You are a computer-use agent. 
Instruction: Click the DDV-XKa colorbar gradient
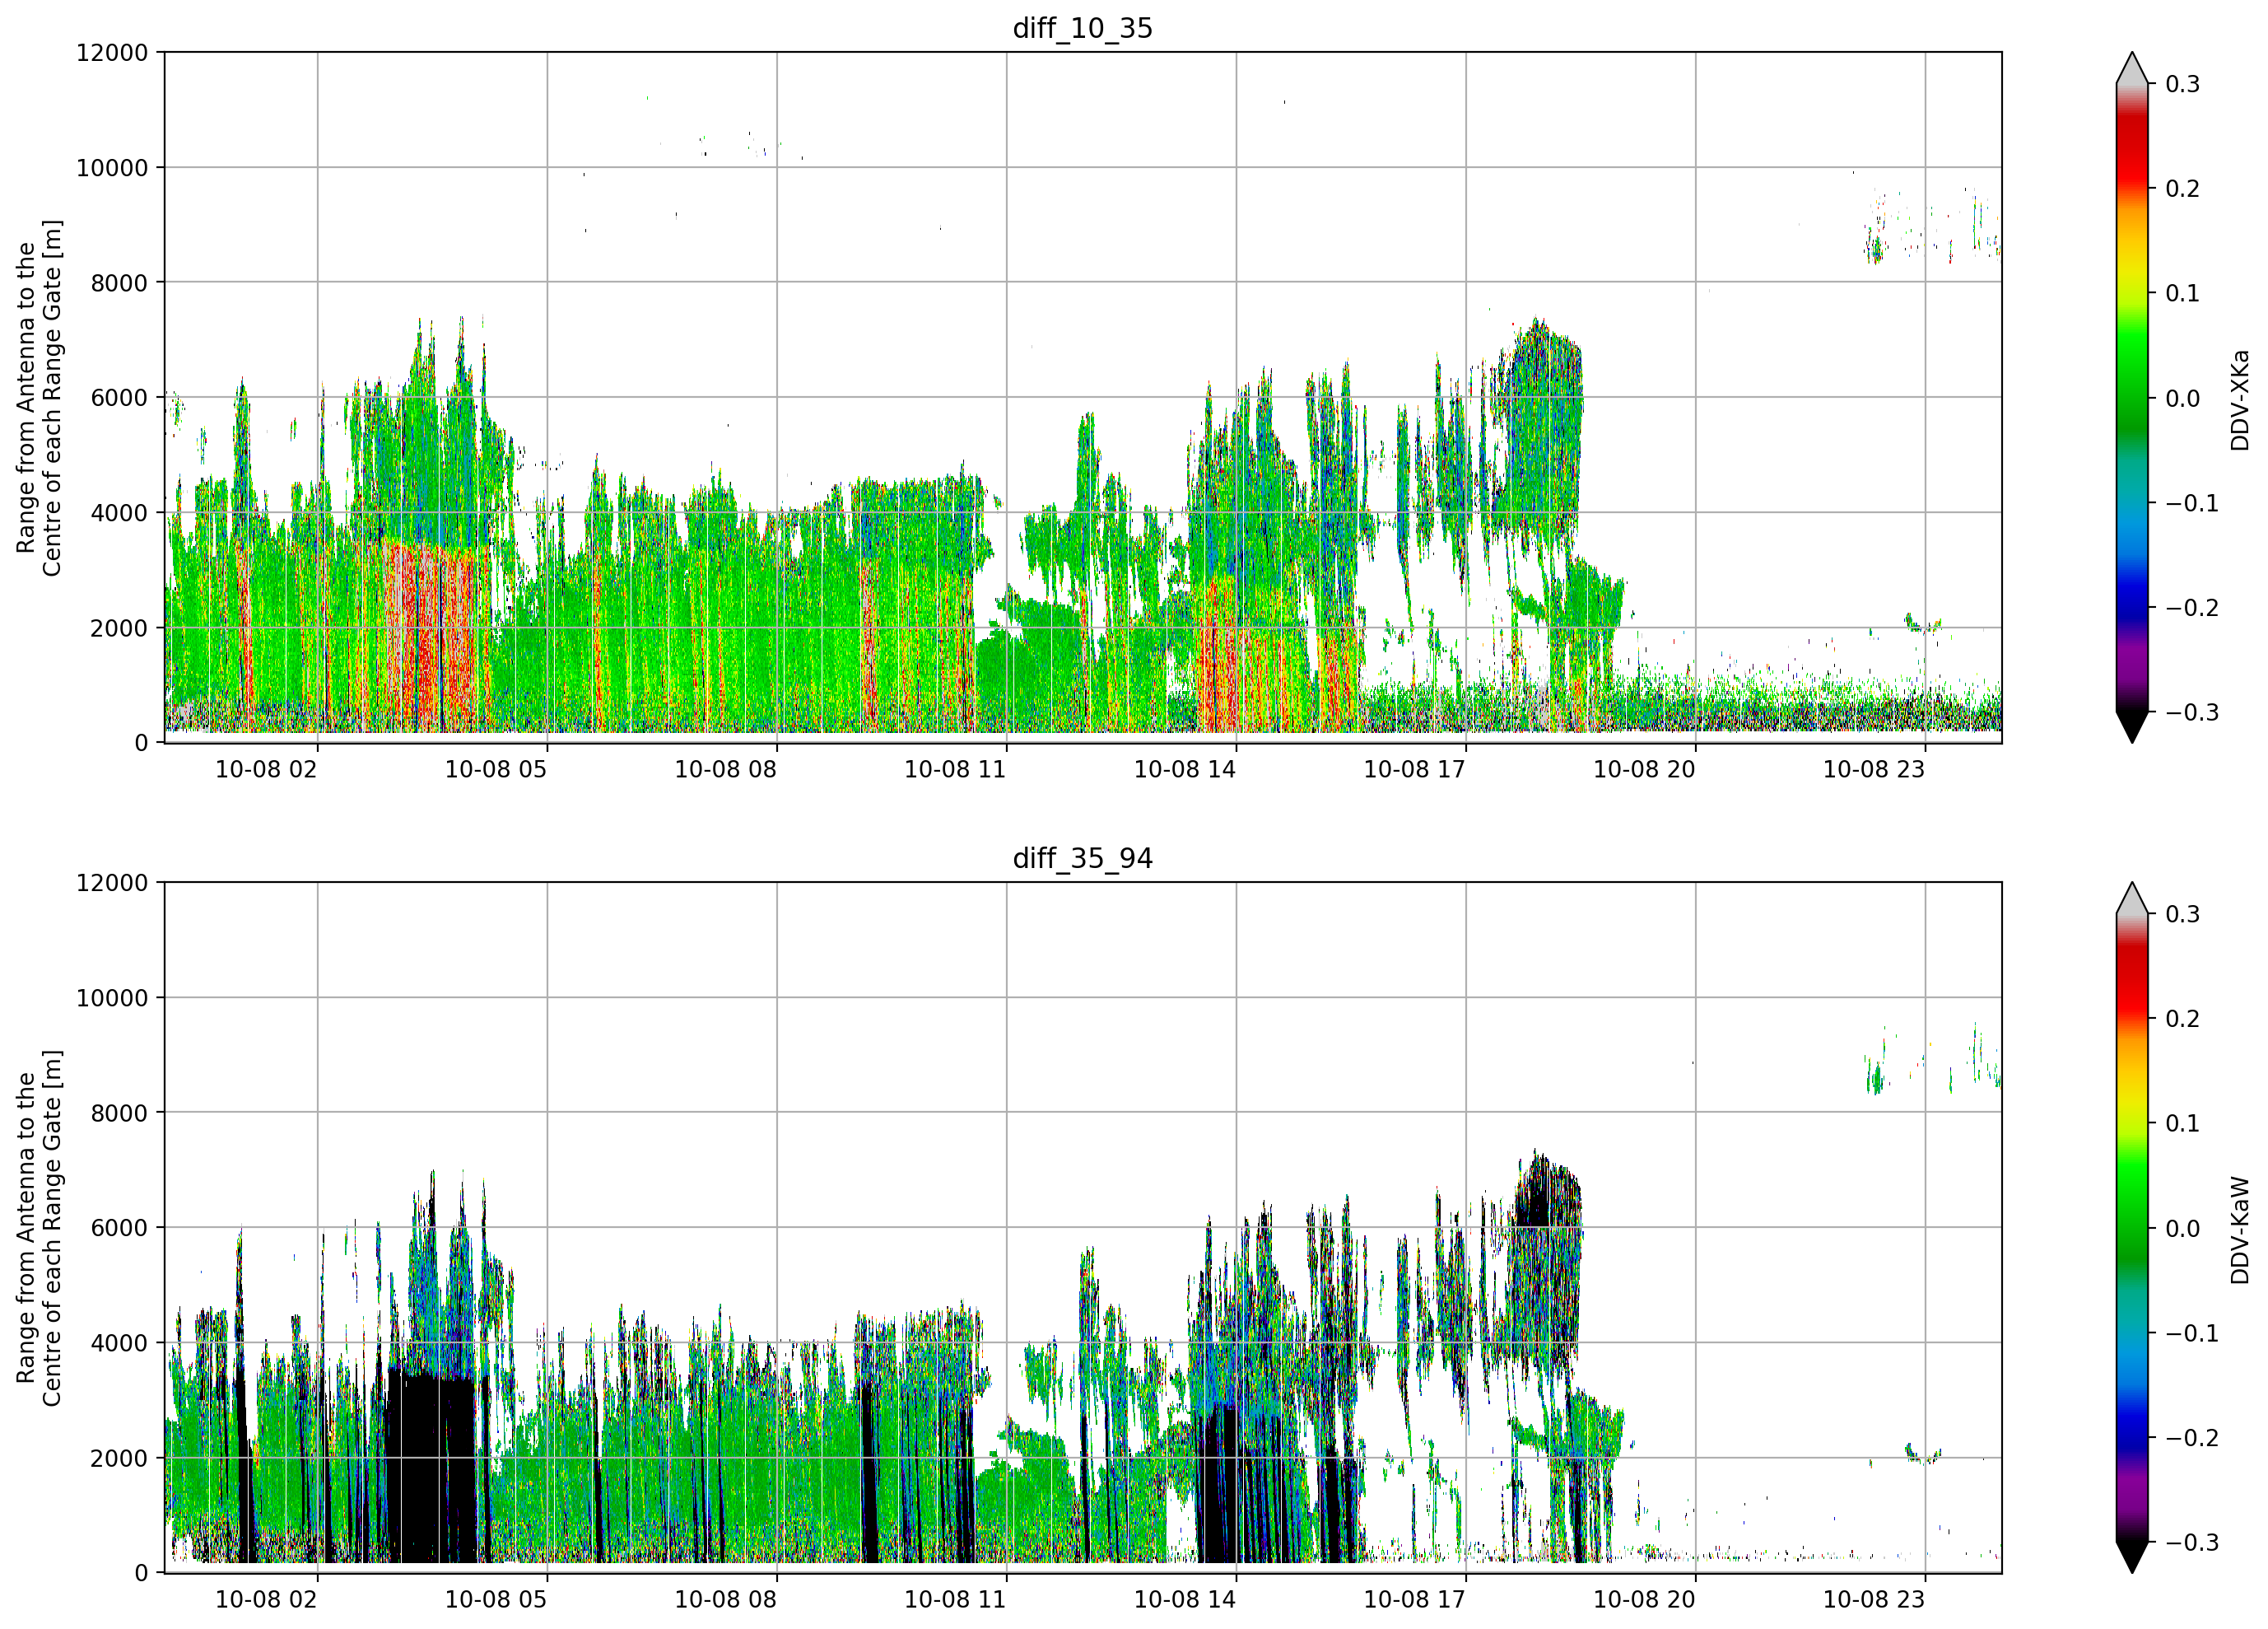pyautogui.click(x=2131, y=399)
